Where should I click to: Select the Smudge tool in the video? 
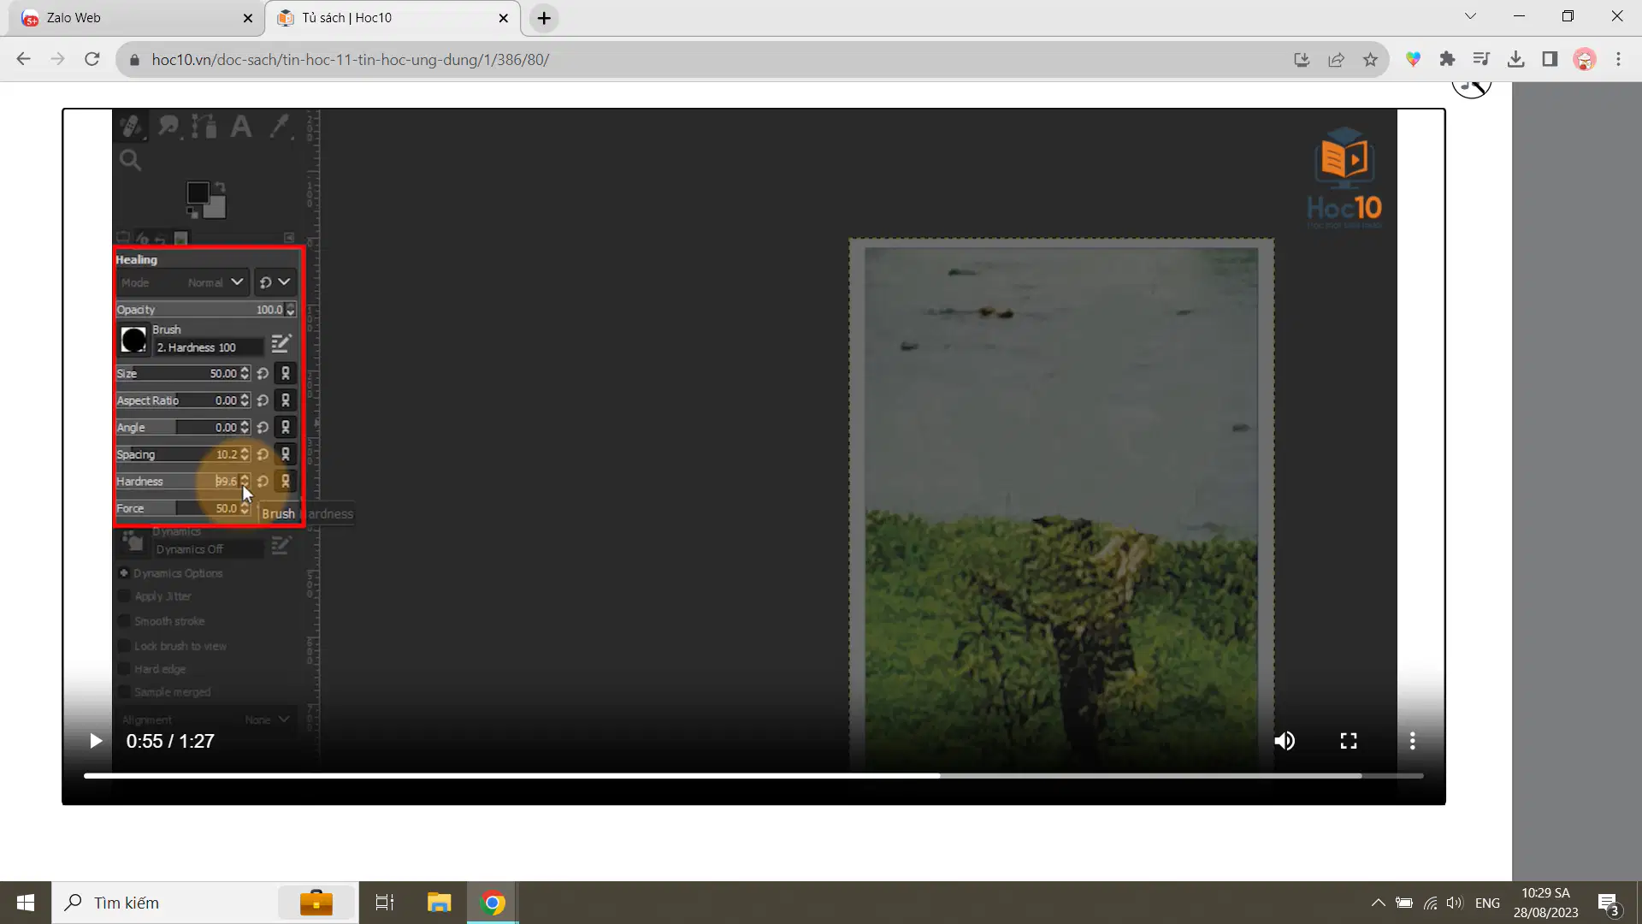[x=168, y=127]
